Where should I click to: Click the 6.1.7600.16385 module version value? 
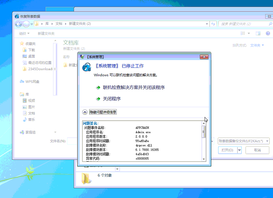pos(147,150)
